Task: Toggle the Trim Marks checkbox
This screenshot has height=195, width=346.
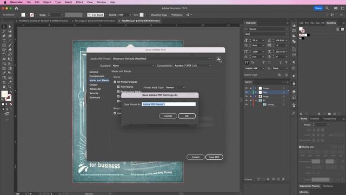Action: coord(118,87)
